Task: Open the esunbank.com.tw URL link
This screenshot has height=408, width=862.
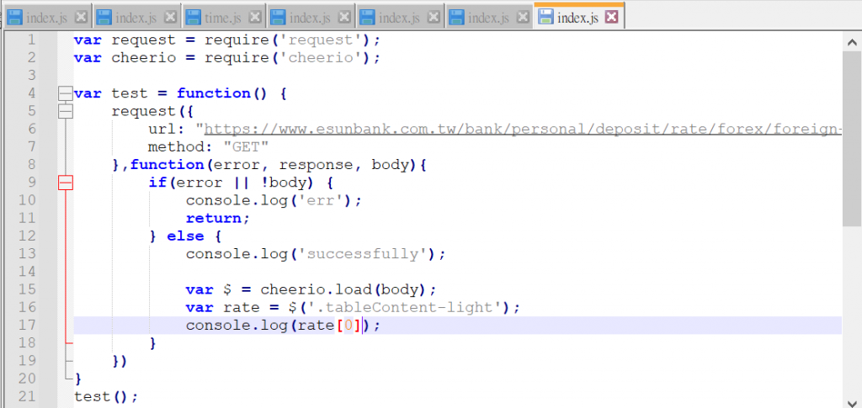Action: pyautogui.click(x=523, y=130)
